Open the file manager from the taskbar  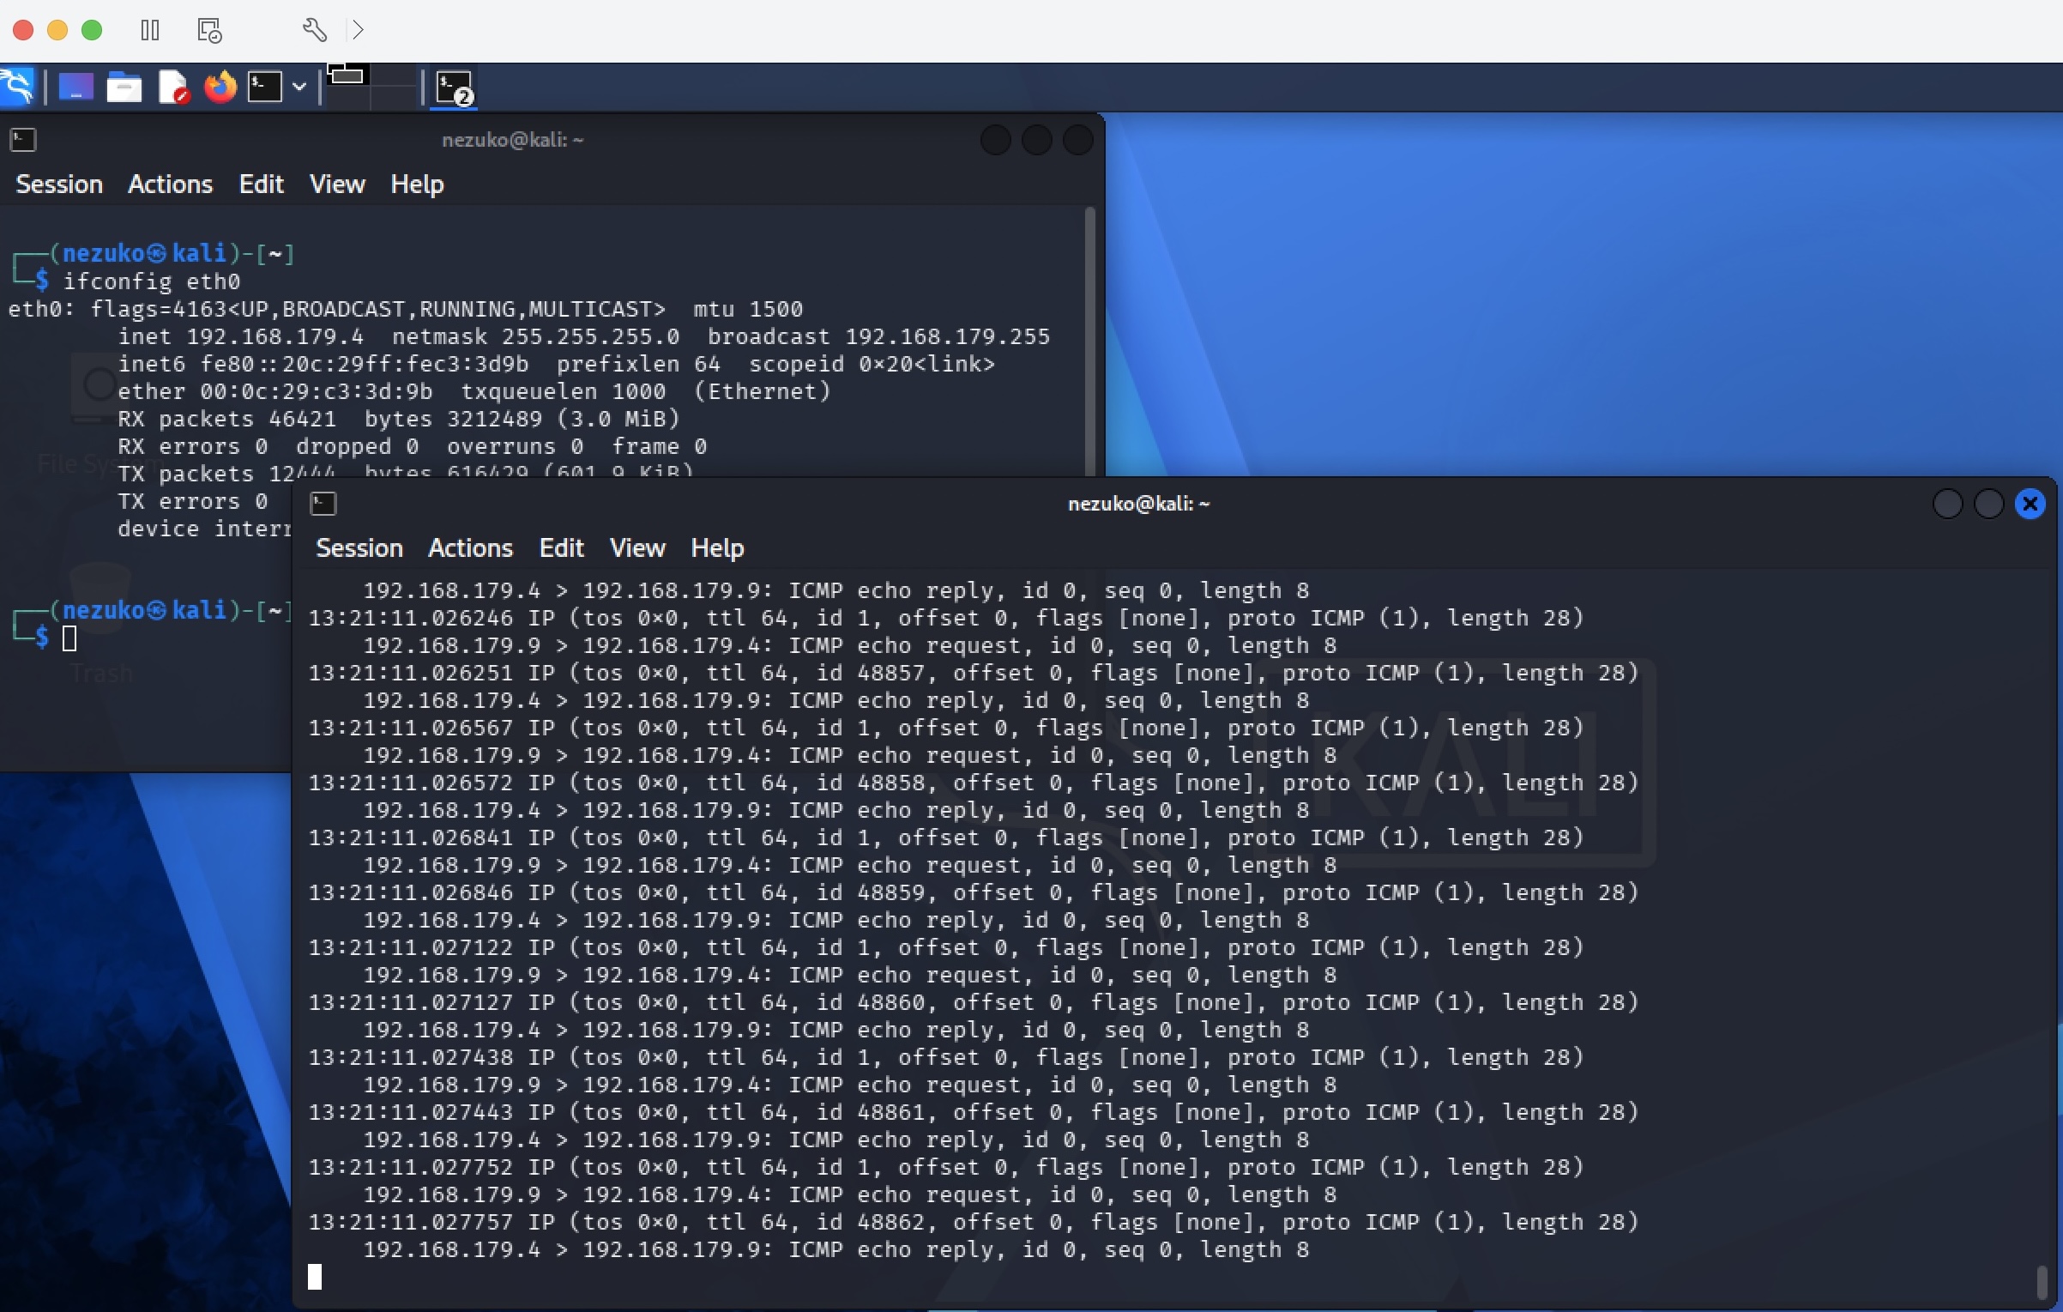(124, 86)
